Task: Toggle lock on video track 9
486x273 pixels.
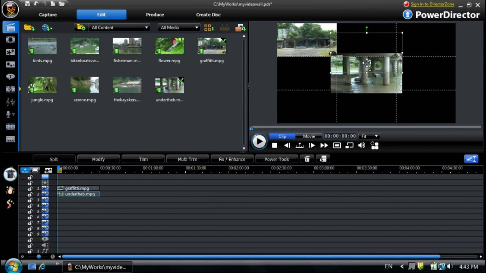Action: pos(30,234)
